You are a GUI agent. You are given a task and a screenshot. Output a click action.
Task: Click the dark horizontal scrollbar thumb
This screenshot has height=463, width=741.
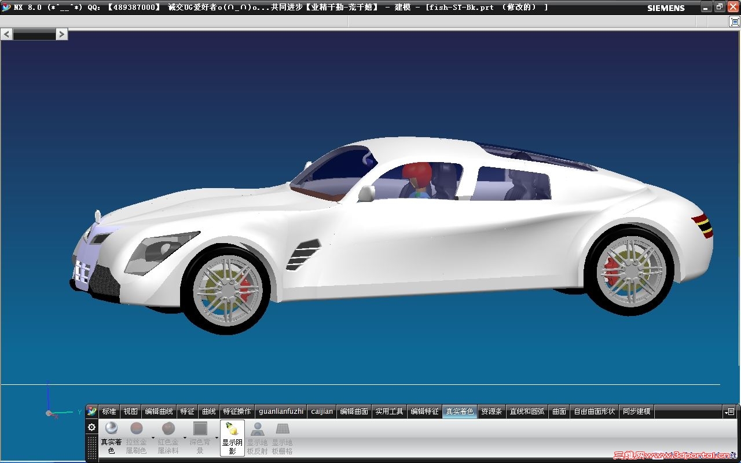[34, 35]
